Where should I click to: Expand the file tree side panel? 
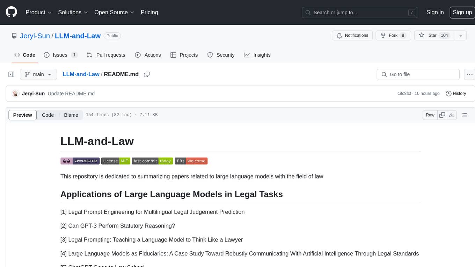[12, 74]
